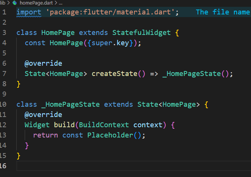Click Widget return type on line 12
Image resolution: width=251 pixels, height=177 pixels.
(x=37, y=125)
